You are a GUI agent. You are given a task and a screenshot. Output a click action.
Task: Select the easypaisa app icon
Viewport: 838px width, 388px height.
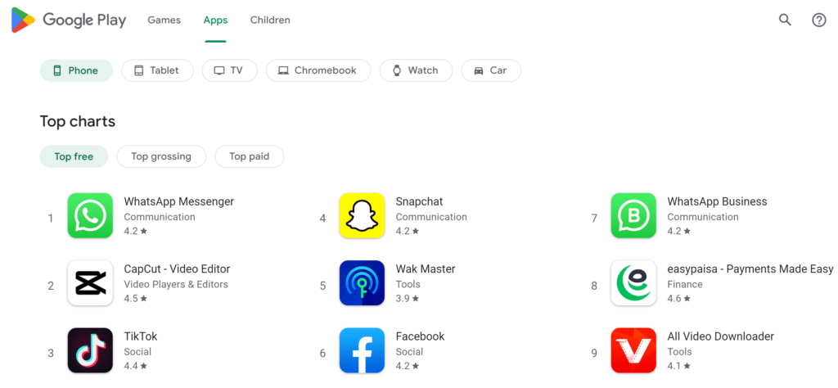point(633,283)
